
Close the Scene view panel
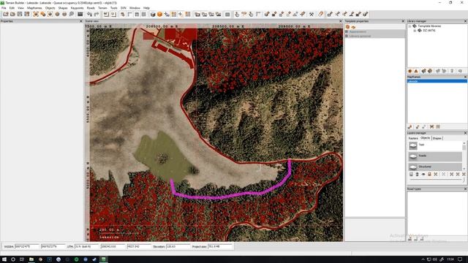(341, 21)
